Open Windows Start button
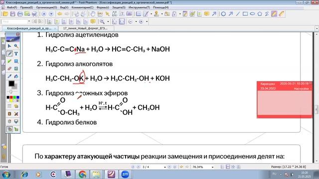319x179 pixels. point(6,175)
